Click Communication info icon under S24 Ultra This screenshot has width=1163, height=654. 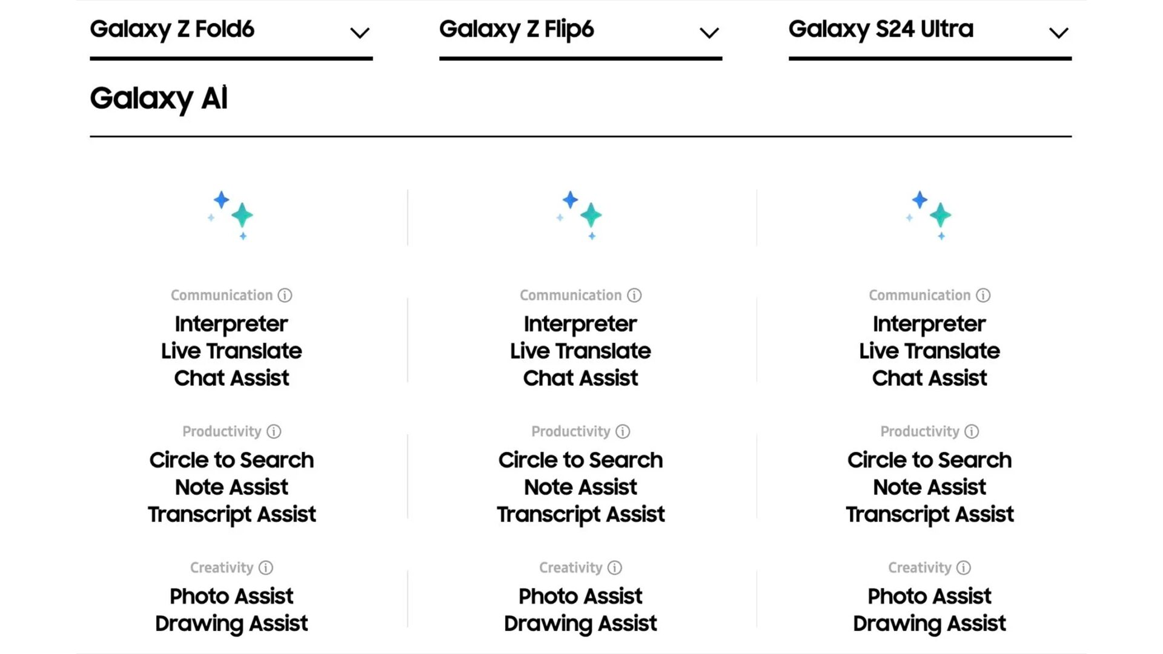coord(983,296)
